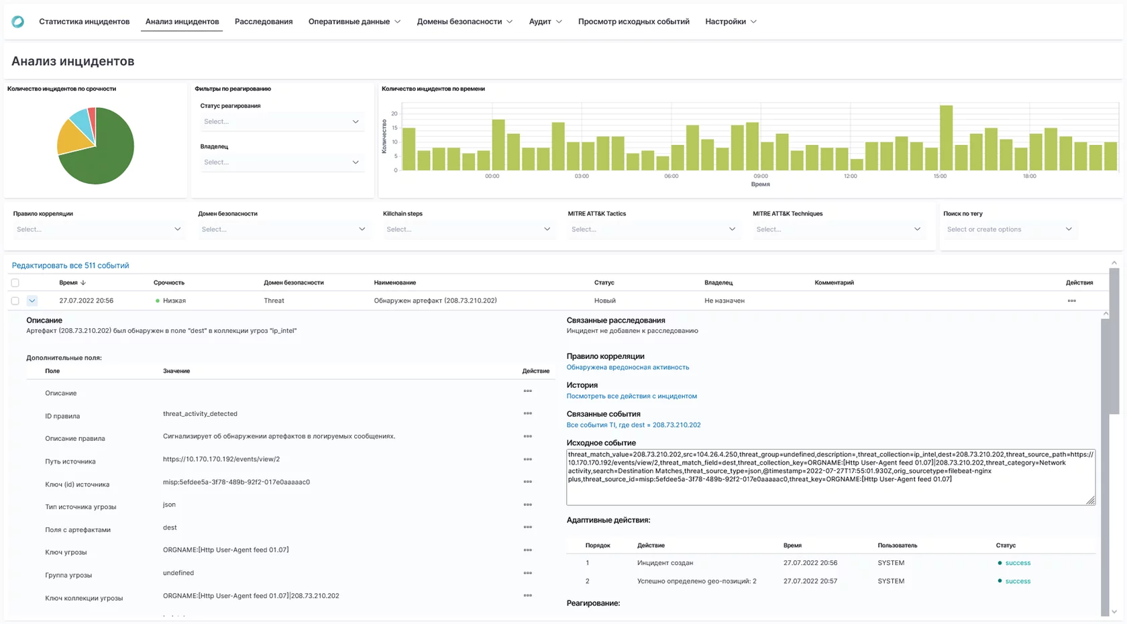1127x624 pixels.
Task: Select the checkbox for the 27.07.2022 incident row
Action: (x=15, y=301)
